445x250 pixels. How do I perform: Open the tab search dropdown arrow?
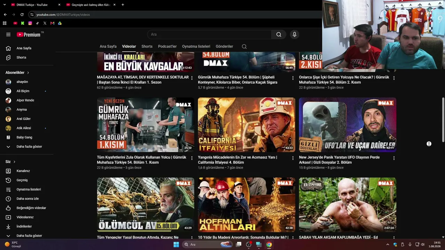coord(5,5)
